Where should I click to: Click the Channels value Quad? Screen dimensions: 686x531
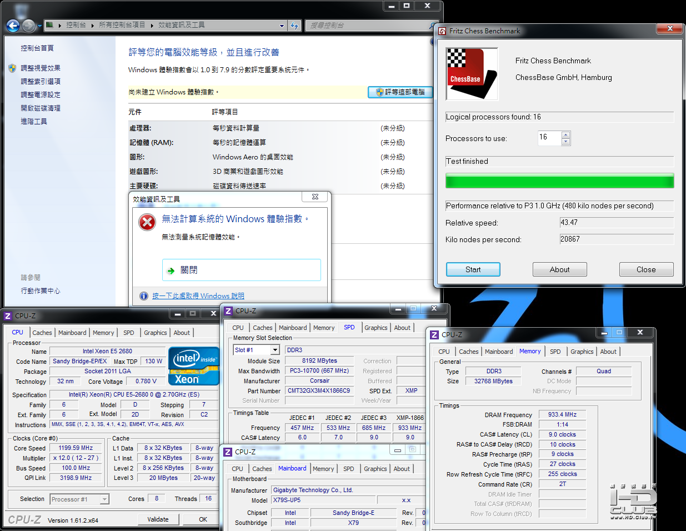pyautogui.click(x=604, y=372)
